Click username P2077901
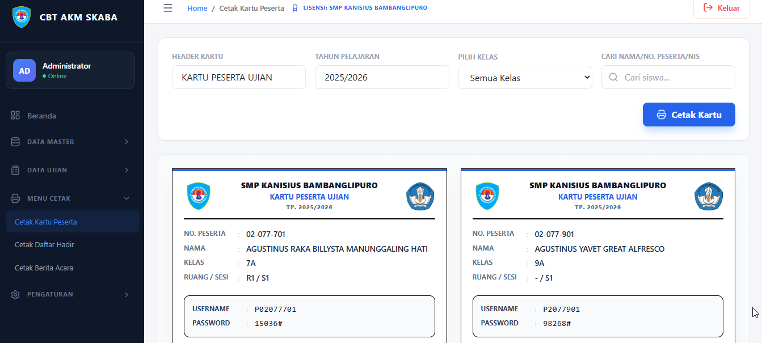 tap(562, 309)
